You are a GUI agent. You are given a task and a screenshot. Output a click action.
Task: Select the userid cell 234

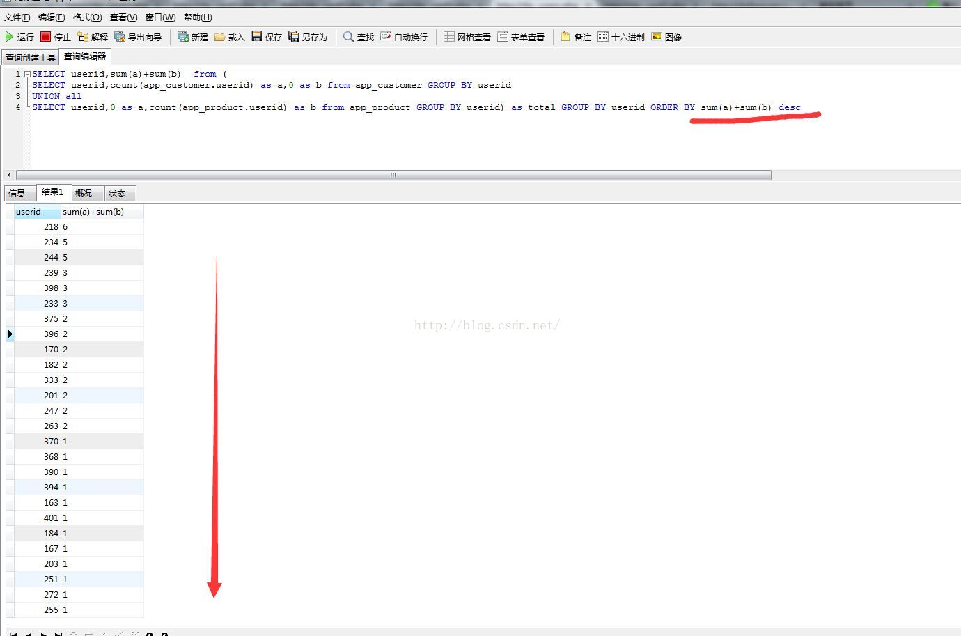click(x=37, y=242)
